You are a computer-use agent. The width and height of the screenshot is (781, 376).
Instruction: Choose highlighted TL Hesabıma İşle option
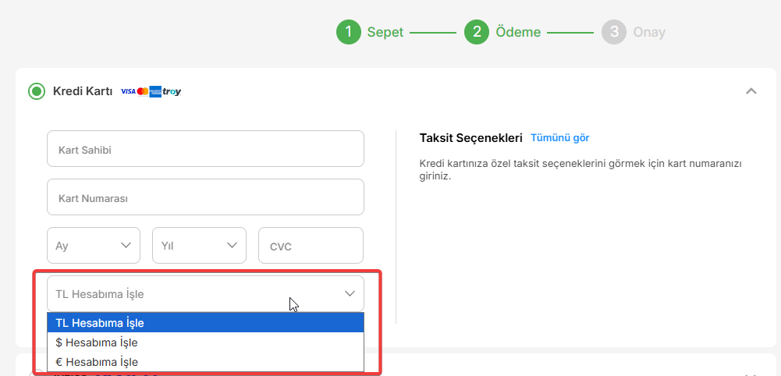(205, 323)
